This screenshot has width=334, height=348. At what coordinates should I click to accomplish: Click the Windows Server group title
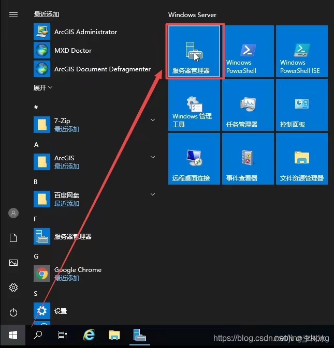coord(192,15)
